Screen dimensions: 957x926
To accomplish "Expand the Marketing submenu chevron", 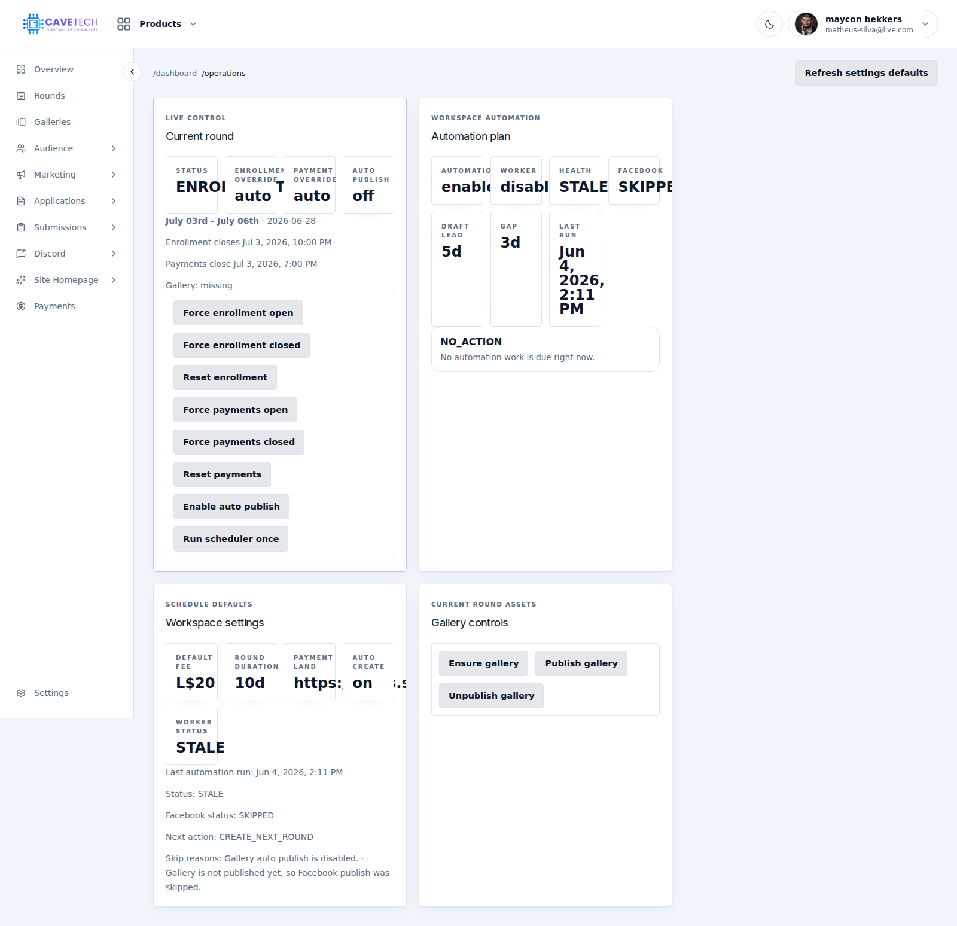I will click(x=114, y=175).
